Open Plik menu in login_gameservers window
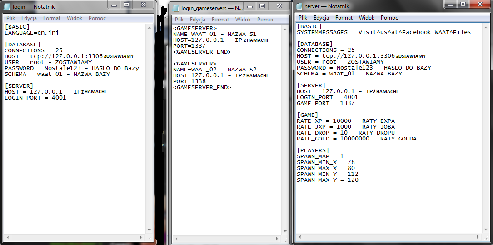The width and height of the screenshot is (493, 245). click(179, 20)
